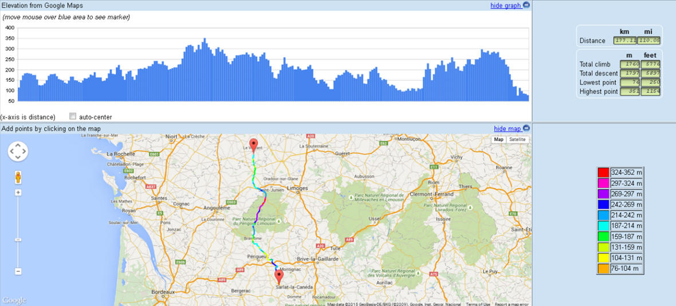Click the light blue 214-242 m swatch
This screenshot has width=676, height=306.
click(603, 215)
